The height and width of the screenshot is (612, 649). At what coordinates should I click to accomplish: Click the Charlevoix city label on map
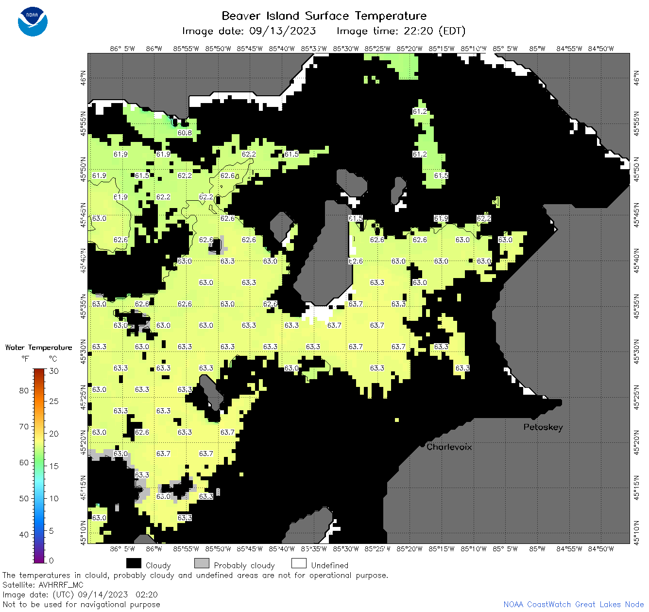(449, 447)
